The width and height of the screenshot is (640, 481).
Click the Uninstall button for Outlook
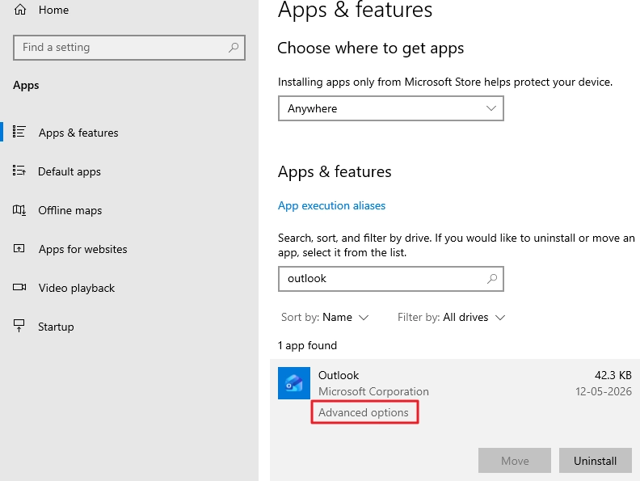click(x=595, y=461)
